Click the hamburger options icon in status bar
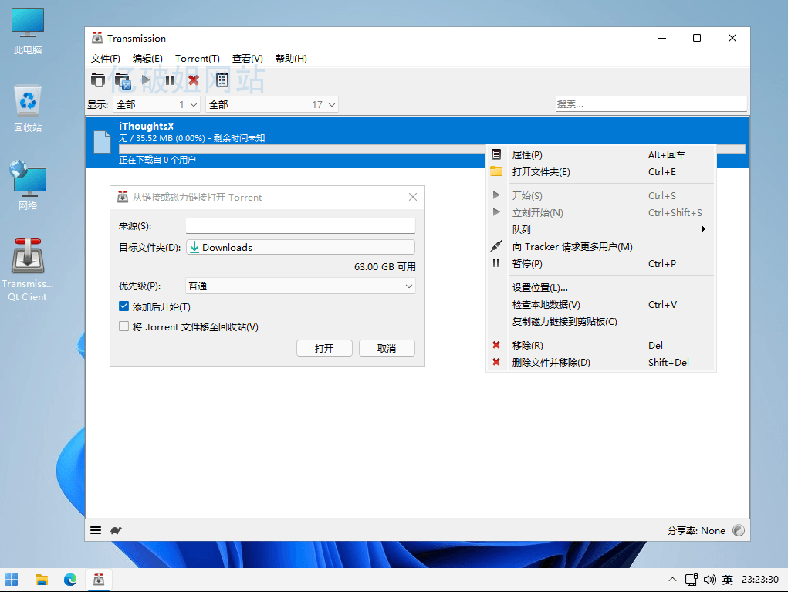This screenshot has height=592, width=788. coord(96,530)
